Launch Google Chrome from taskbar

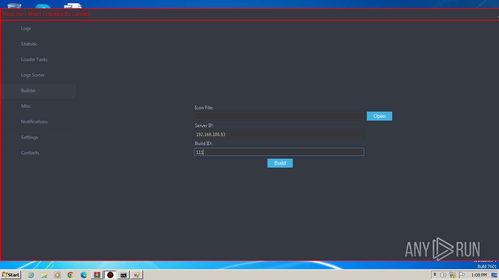click(x=71, y=275)
